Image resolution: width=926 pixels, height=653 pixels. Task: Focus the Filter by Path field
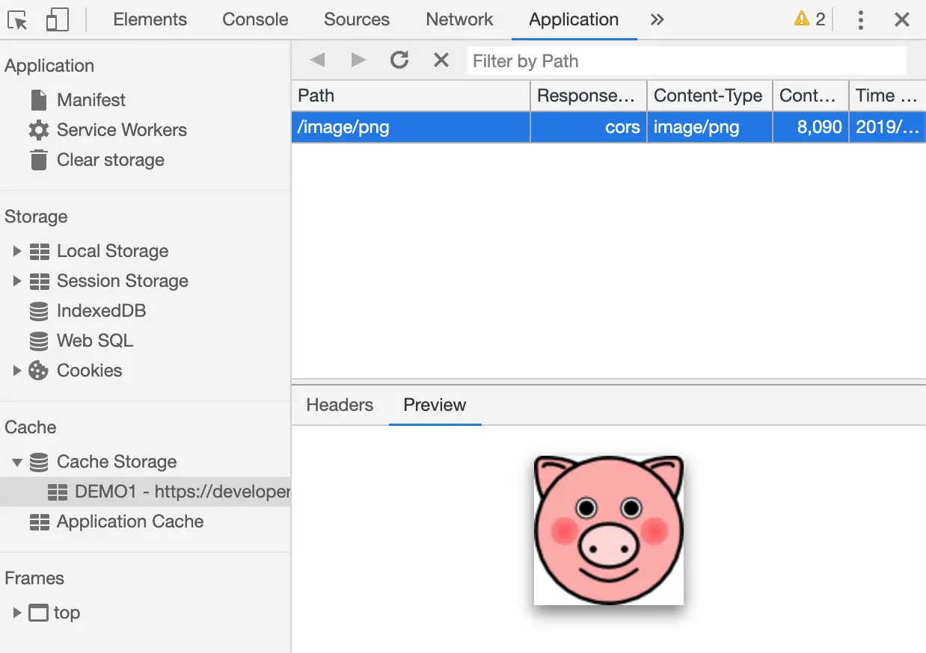point(687,61)
